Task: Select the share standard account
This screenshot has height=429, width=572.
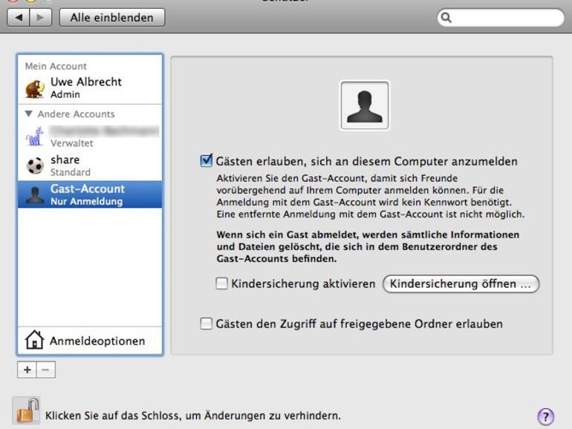Action: pos(90,165)
